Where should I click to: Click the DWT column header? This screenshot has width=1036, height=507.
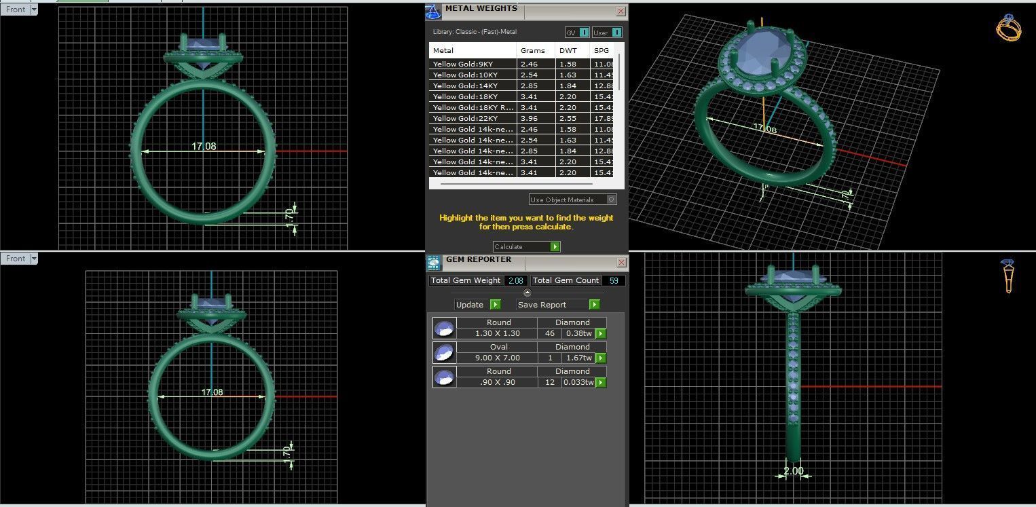[x=572, y=51]
